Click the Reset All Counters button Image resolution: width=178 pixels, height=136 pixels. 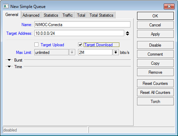pos(155,93)
